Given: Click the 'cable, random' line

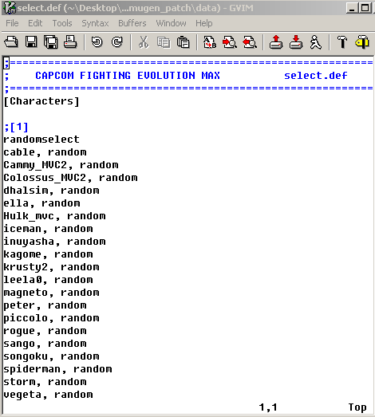Looking at the screenshot, I should coord(45,152).
